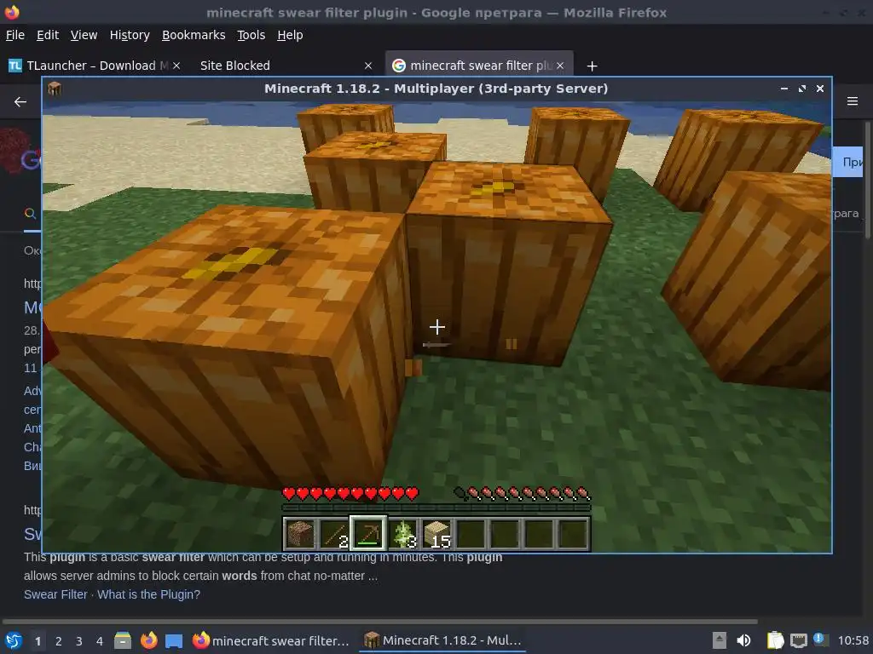Click the vertical page scrollbar in Firefox
Viewport: 873px width, 654px height.
(x=867, y=180)
